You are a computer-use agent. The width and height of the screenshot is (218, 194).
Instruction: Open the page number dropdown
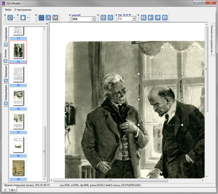(x=134, y=19)
